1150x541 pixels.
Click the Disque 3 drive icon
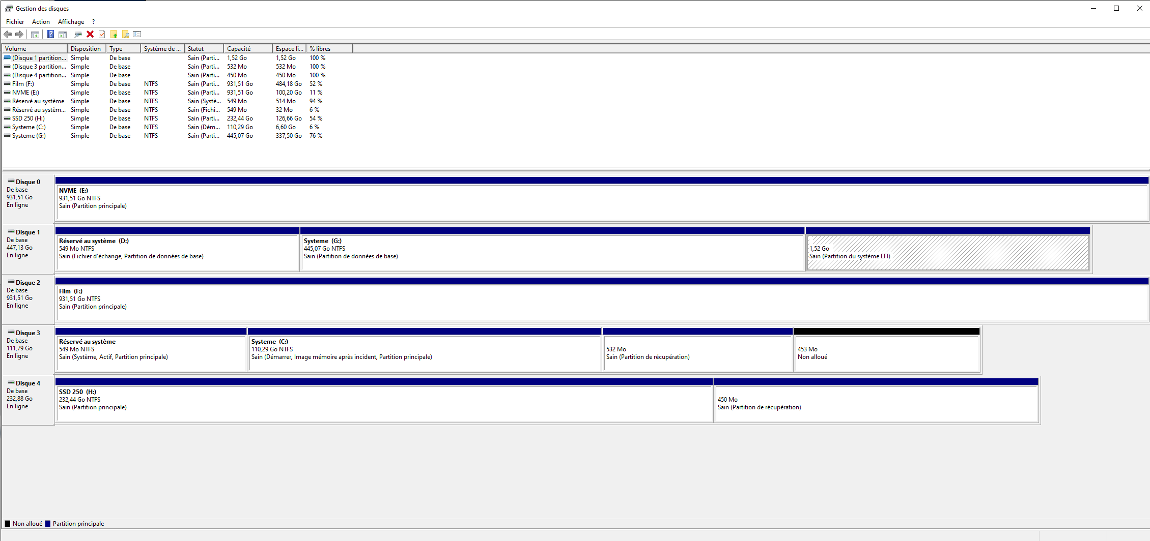point(11,333)
